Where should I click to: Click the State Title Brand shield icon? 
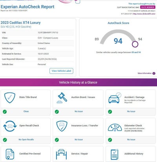point(10,98)
